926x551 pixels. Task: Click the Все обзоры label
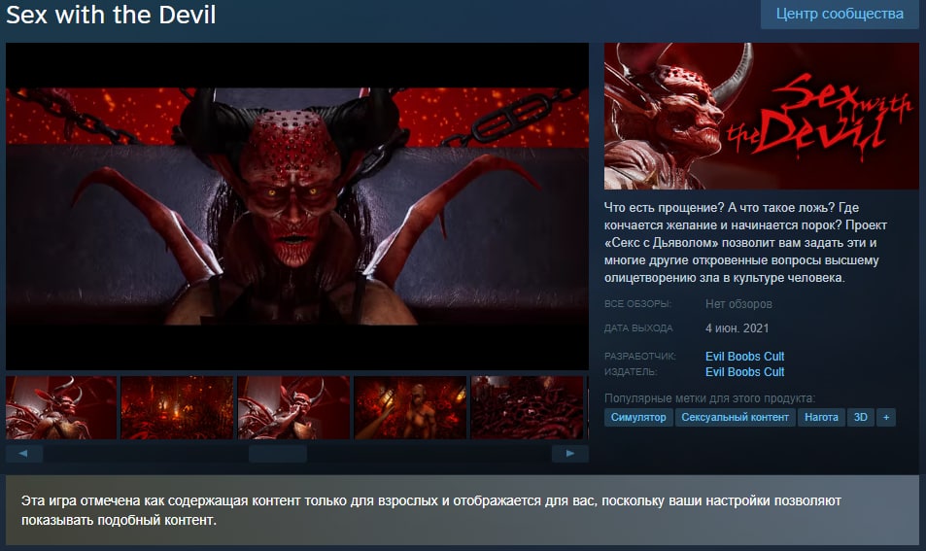click(x=637, y=304)
